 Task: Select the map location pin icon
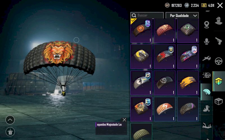point(207,25)
